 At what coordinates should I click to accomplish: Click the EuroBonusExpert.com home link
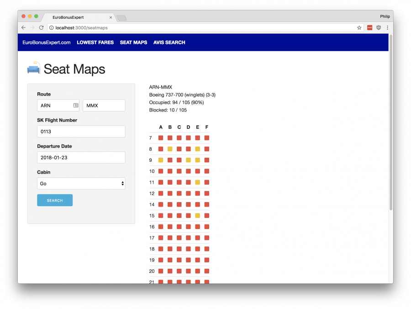tap(47, 43)
